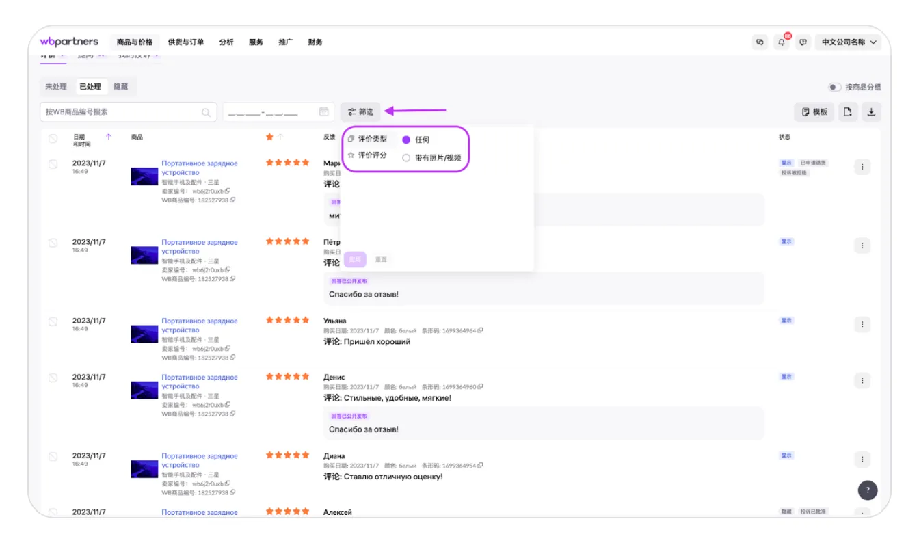Image resolution: width=919 pixels, height=543 pixels.
Task: Open the 供货与订单 top menu
Action: (186, 42)
